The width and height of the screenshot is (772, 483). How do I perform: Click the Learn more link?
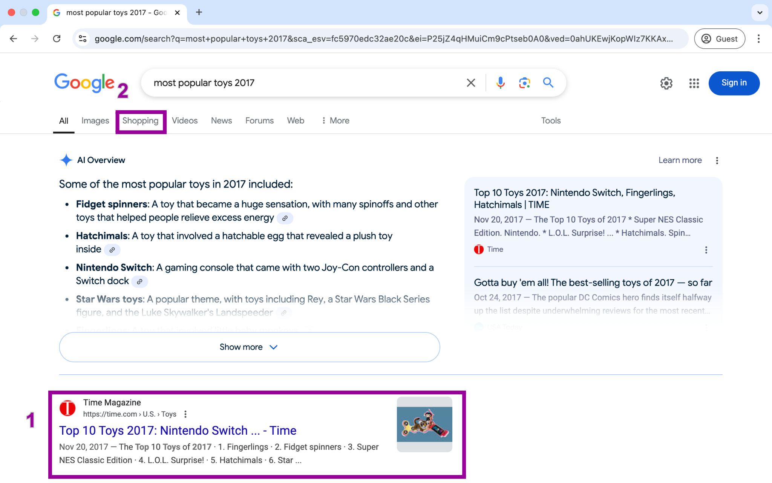tap(680, 160)
